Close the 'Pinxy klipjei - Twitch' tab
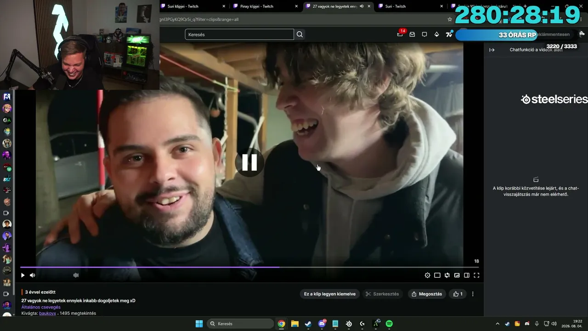 (296, 6)
